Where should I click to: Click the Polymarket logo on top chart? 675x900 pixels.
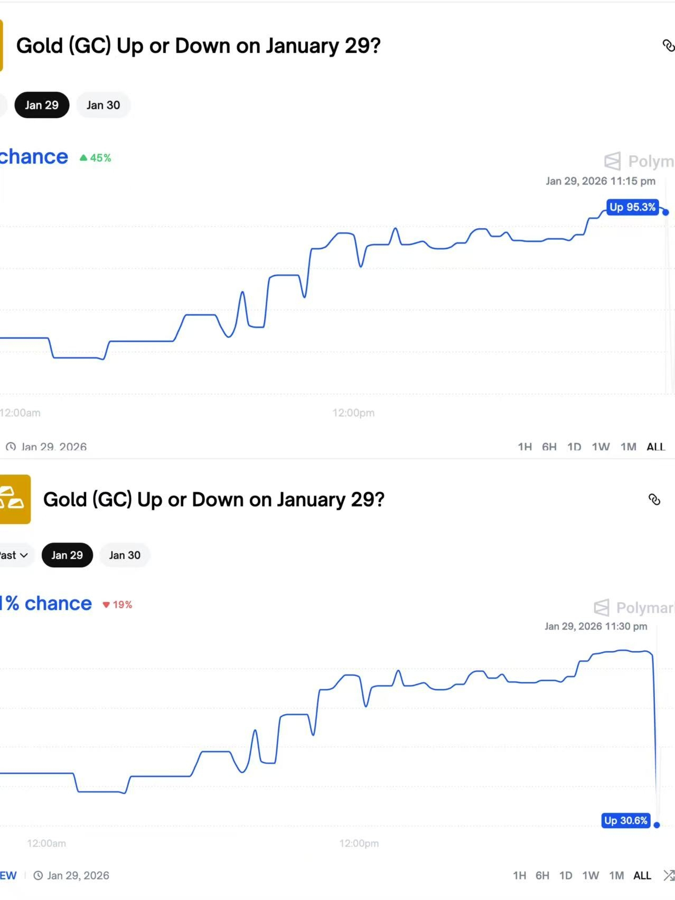pyautogui.click(x=639, y=161)
